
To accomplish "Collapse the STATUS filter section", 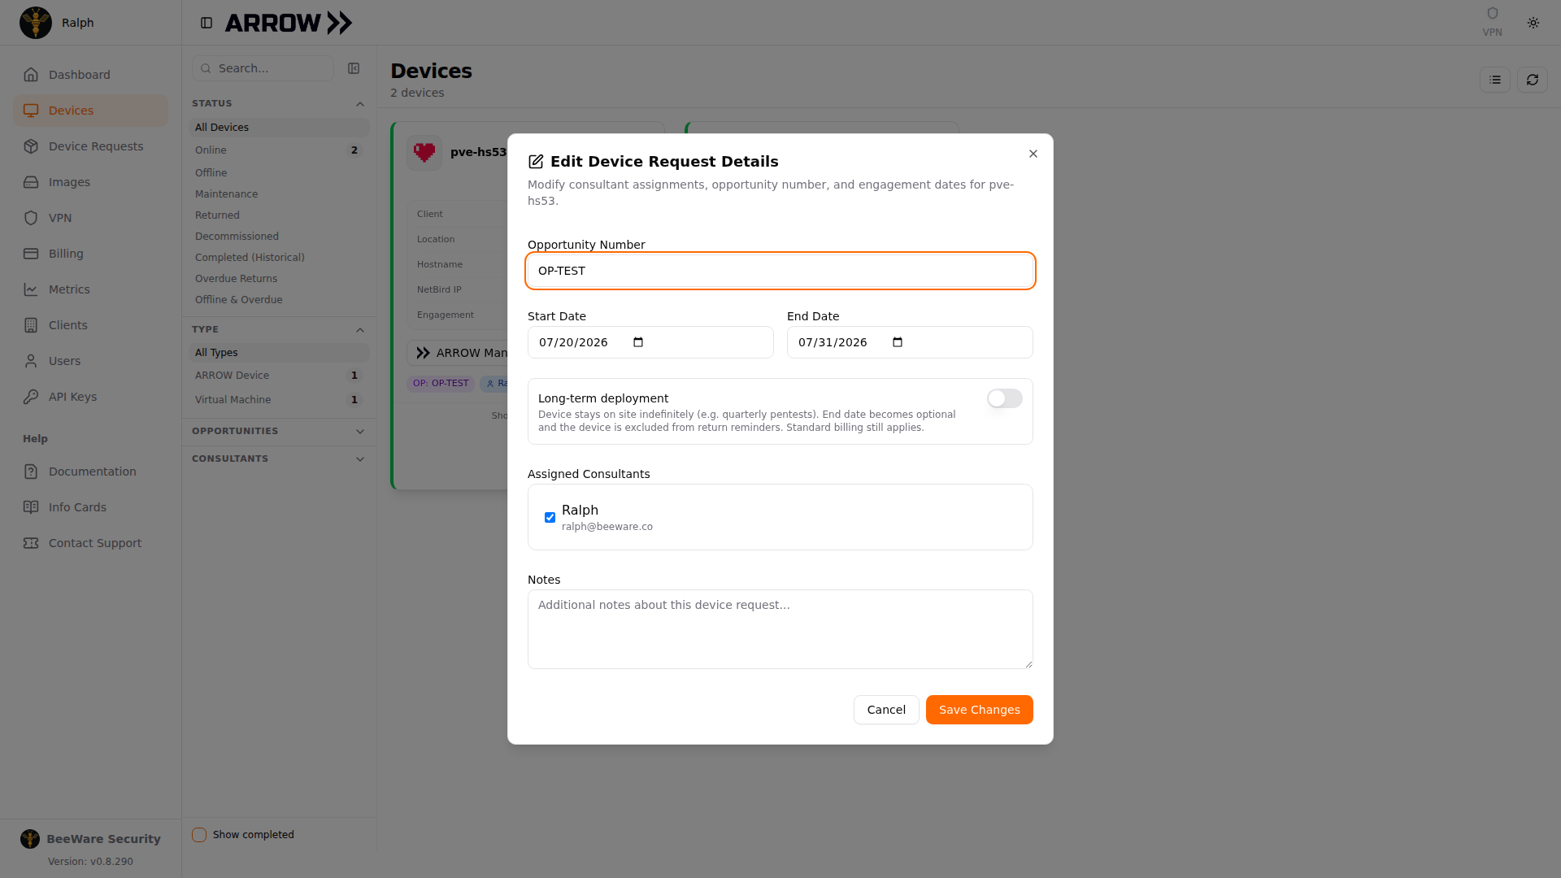I will click(279, 104).
